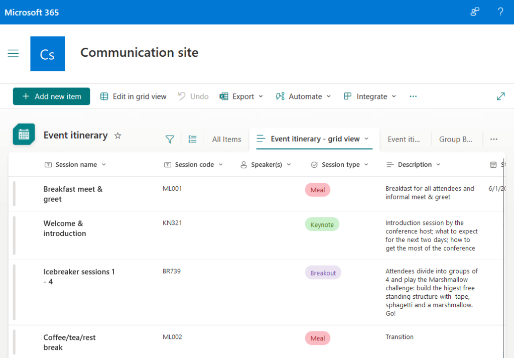
Task: Open the help question mark
Action: coord(500,12)
